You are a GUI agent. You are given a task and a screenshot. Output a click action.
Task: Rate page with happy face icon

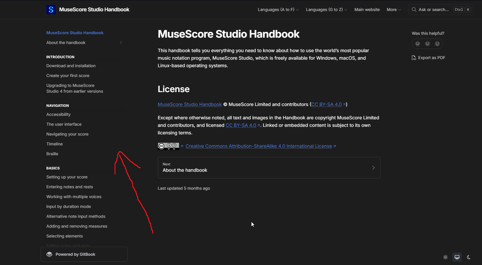(x=437, y=44)
